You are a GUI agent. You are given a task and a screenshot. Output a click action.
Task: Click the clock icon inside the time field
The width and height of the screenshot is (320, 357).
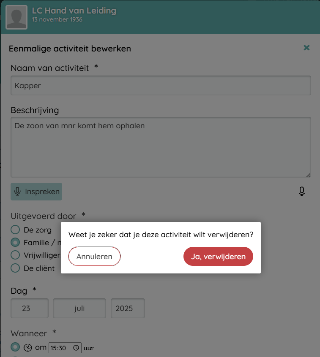(x=76, y=348)
